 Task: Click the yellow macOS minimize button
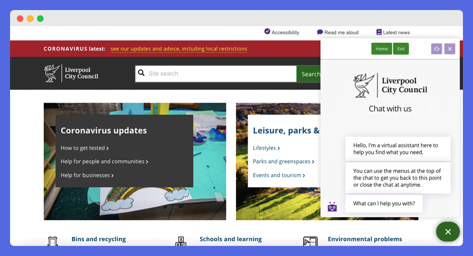click(x=30, y=19)
